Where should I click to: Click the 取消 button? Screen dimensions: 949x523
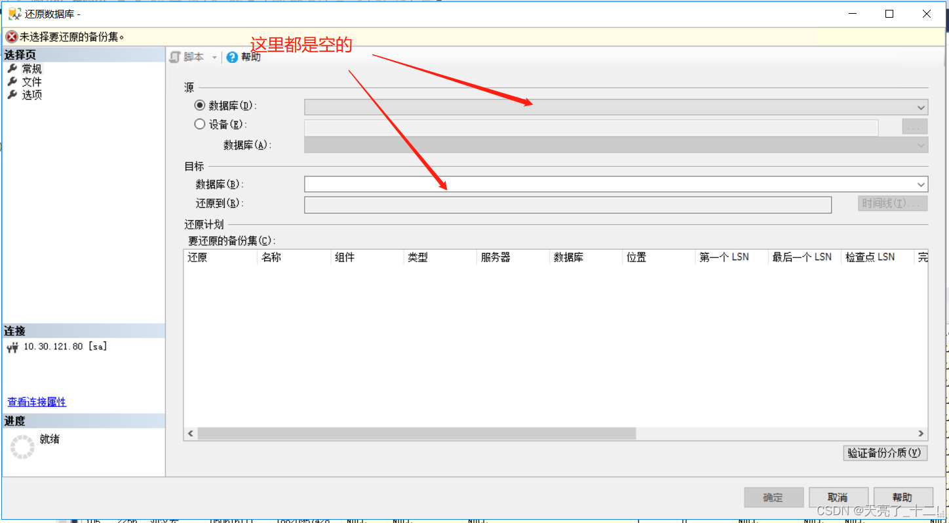[838, 497]
